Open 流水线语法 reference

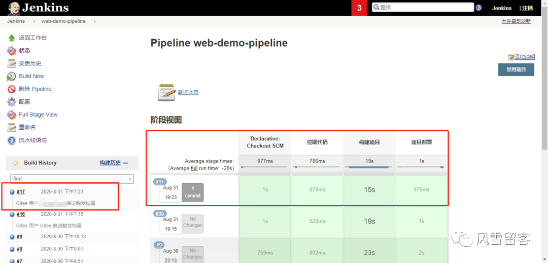pyautogui.click(x=33, y=140)
